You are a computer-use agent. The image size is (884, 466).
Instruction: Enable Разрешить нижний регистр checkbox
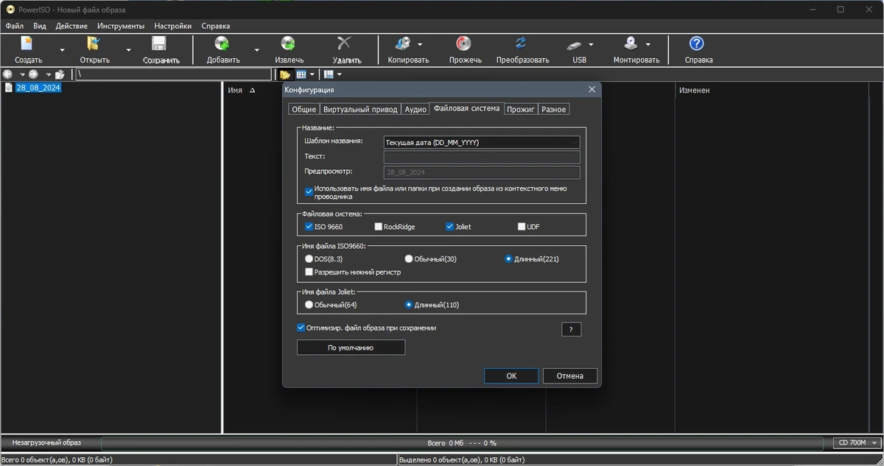tap(309, 272)
